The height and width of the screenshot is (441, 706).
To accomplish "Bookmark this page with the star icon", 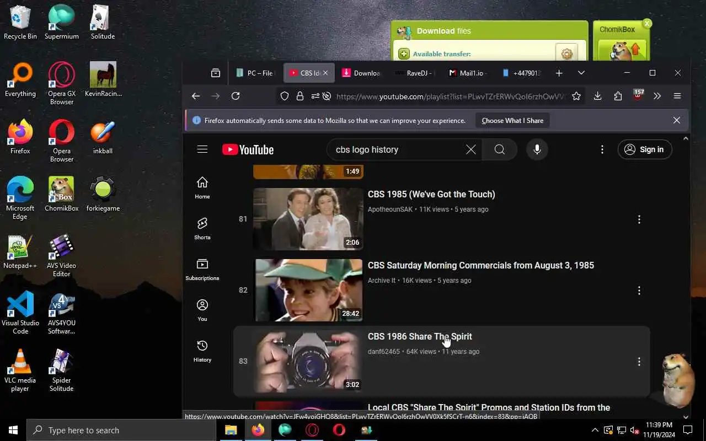I will [x=576, y=96].
